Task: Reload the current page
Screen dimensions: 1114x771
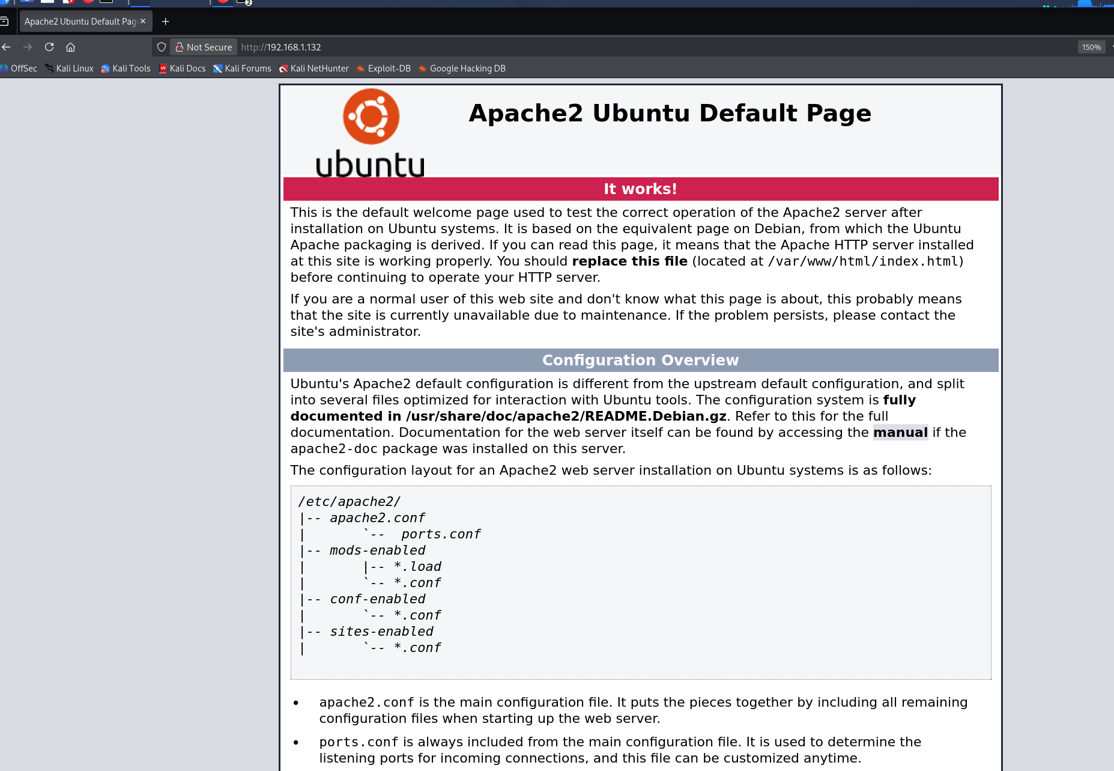Action: (49, 47)
